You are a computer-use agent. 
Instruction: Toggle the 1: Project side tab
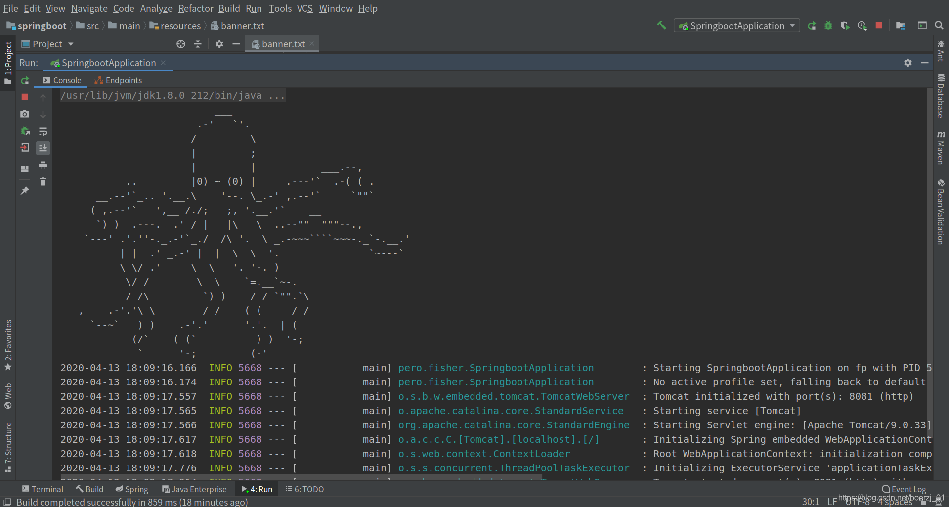[8, 63]
